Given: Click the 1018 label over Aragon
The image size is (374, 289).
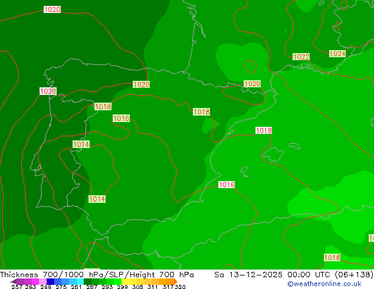Looking at the screenshot, I should [202, 112].
